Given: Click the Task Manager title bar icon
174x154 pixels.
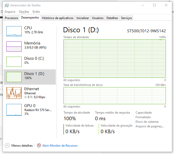Looking at the screenshot, I should click(x=7, y=5).
